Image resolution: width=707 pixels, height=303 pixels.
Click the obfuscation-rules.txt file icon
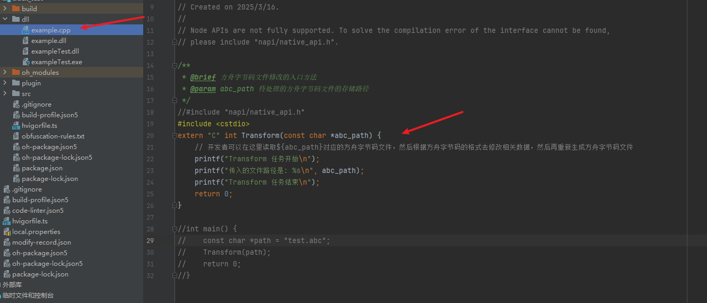tap(16, 136)
